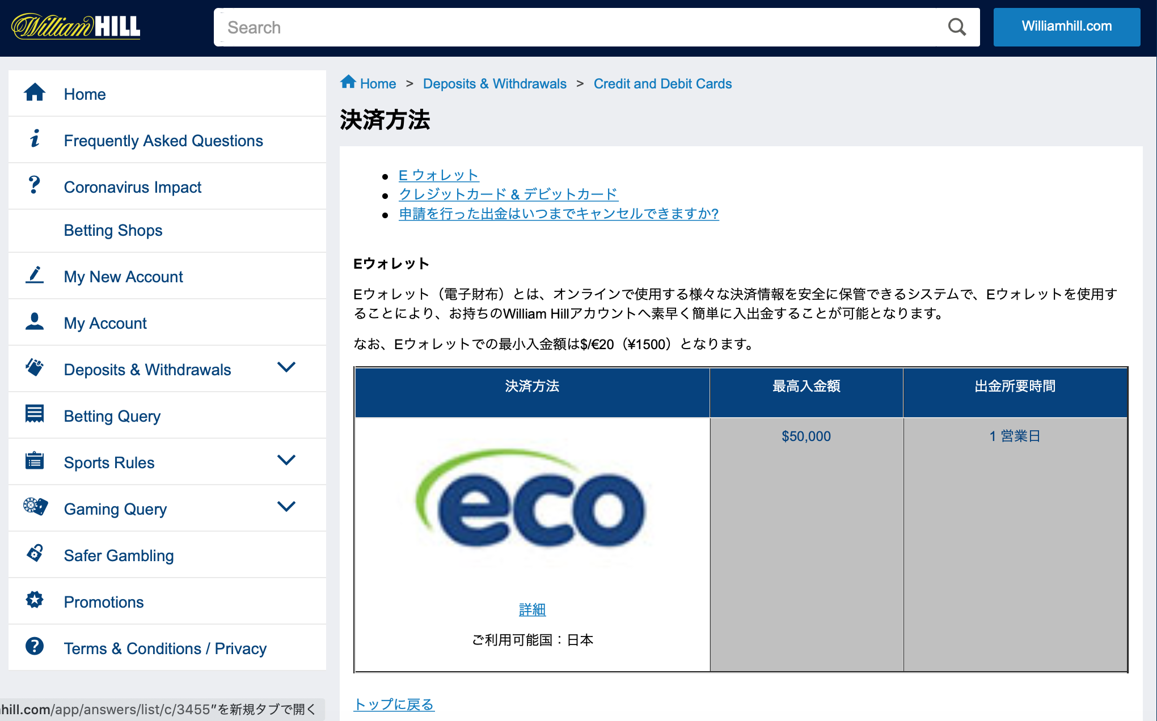Click the Betting Query receipt icon

click(x=35, y=414)
